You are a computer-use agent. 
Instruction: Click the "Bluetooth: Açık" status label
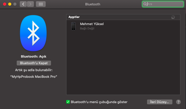(34, 56)
